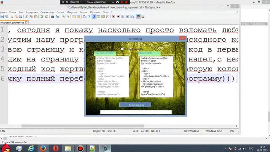Click the Playback Macro icon
This screenshot has height=152, width=270.
[x=123, y=16]
